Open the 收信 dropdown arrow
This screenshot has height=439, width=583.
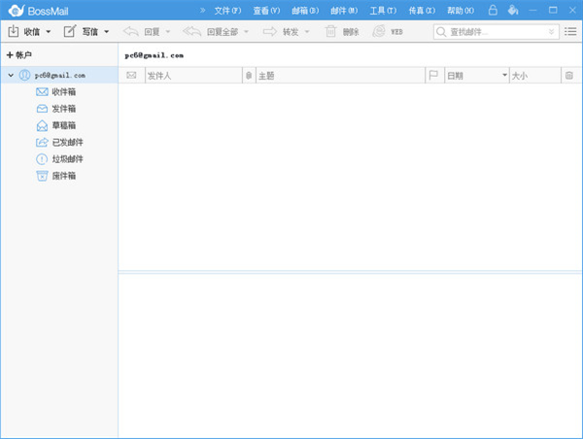tap(49, 31)
